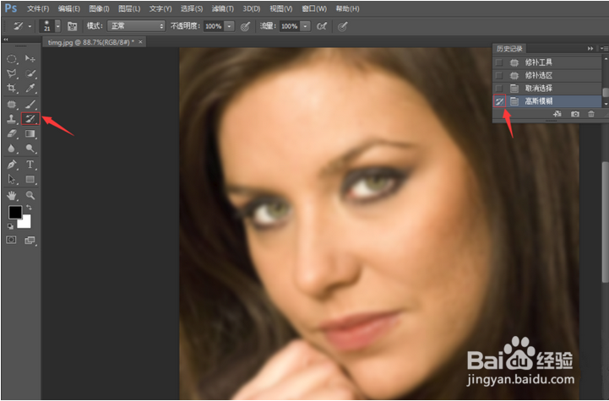Create new snapshot camera icon
This screenshot has width=609, height=401.
point(575,114)
